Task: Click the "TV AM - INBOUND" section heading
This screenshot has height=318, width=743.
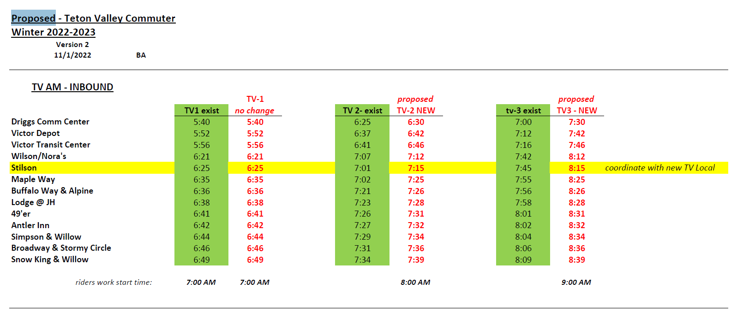Action: 72,87
